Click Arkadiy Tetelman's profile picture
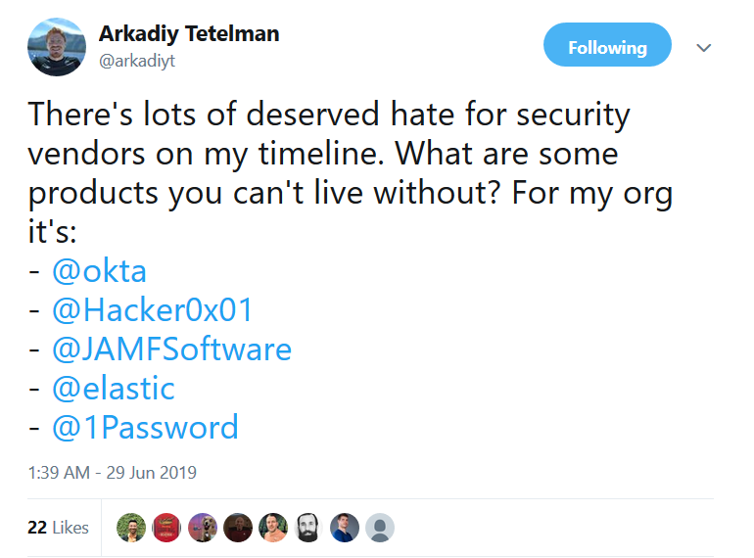This screenshot has height=558, width=754. click(58, 47)
